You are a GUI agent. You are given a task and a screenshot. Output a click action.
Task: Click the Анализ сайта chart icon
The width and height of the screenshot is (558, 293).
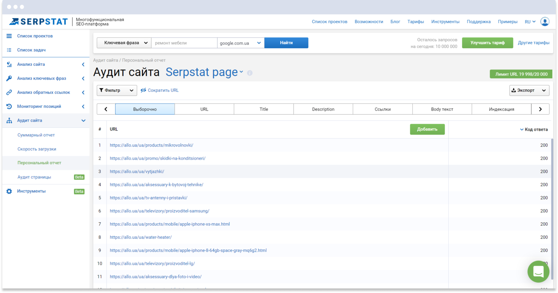9,64
